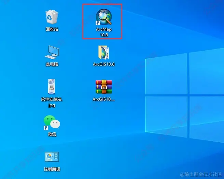Click the WeChat (微信) shortcut icon

click(x=52, y=123)
